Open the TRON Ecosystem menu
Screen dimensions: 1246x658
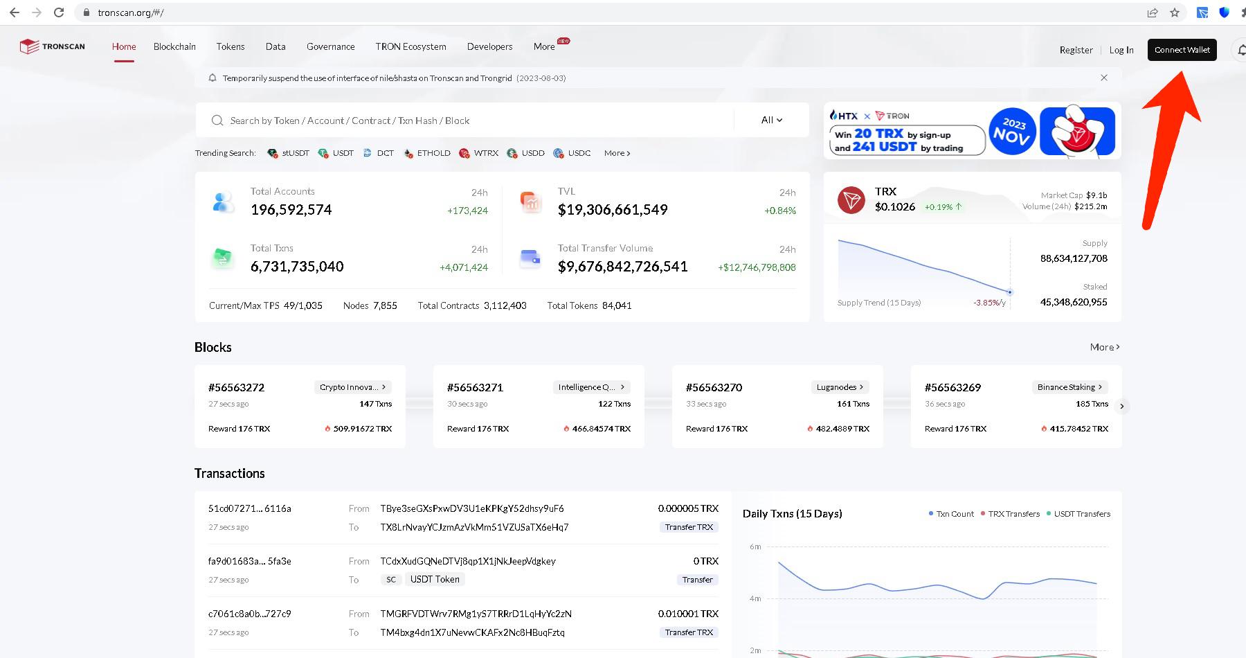[x=410, y=46]
